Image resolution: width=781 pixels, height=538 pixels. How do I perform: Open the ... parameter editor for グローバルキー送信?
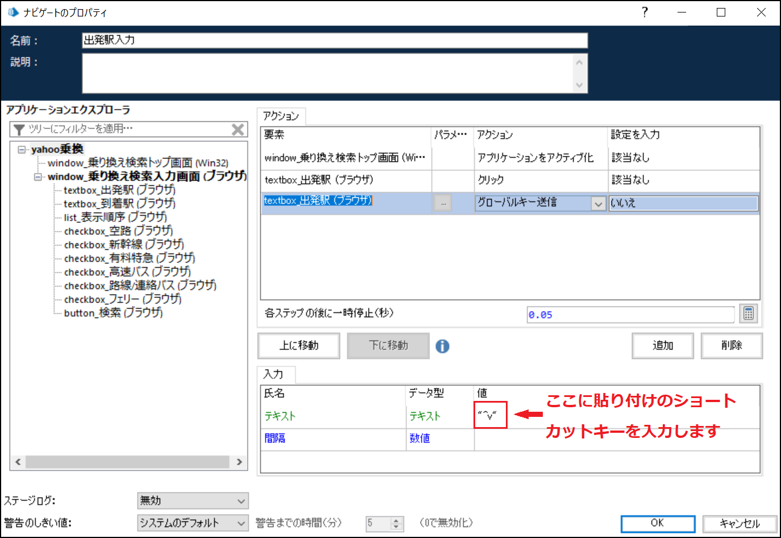(442, 203)
